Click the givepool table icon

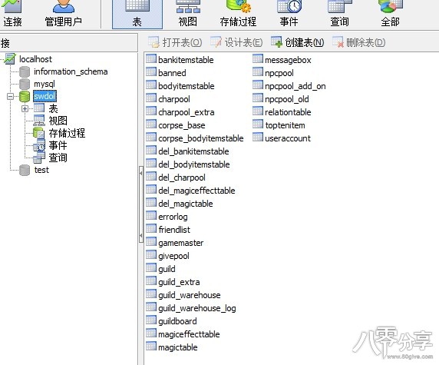click(151, 255)
